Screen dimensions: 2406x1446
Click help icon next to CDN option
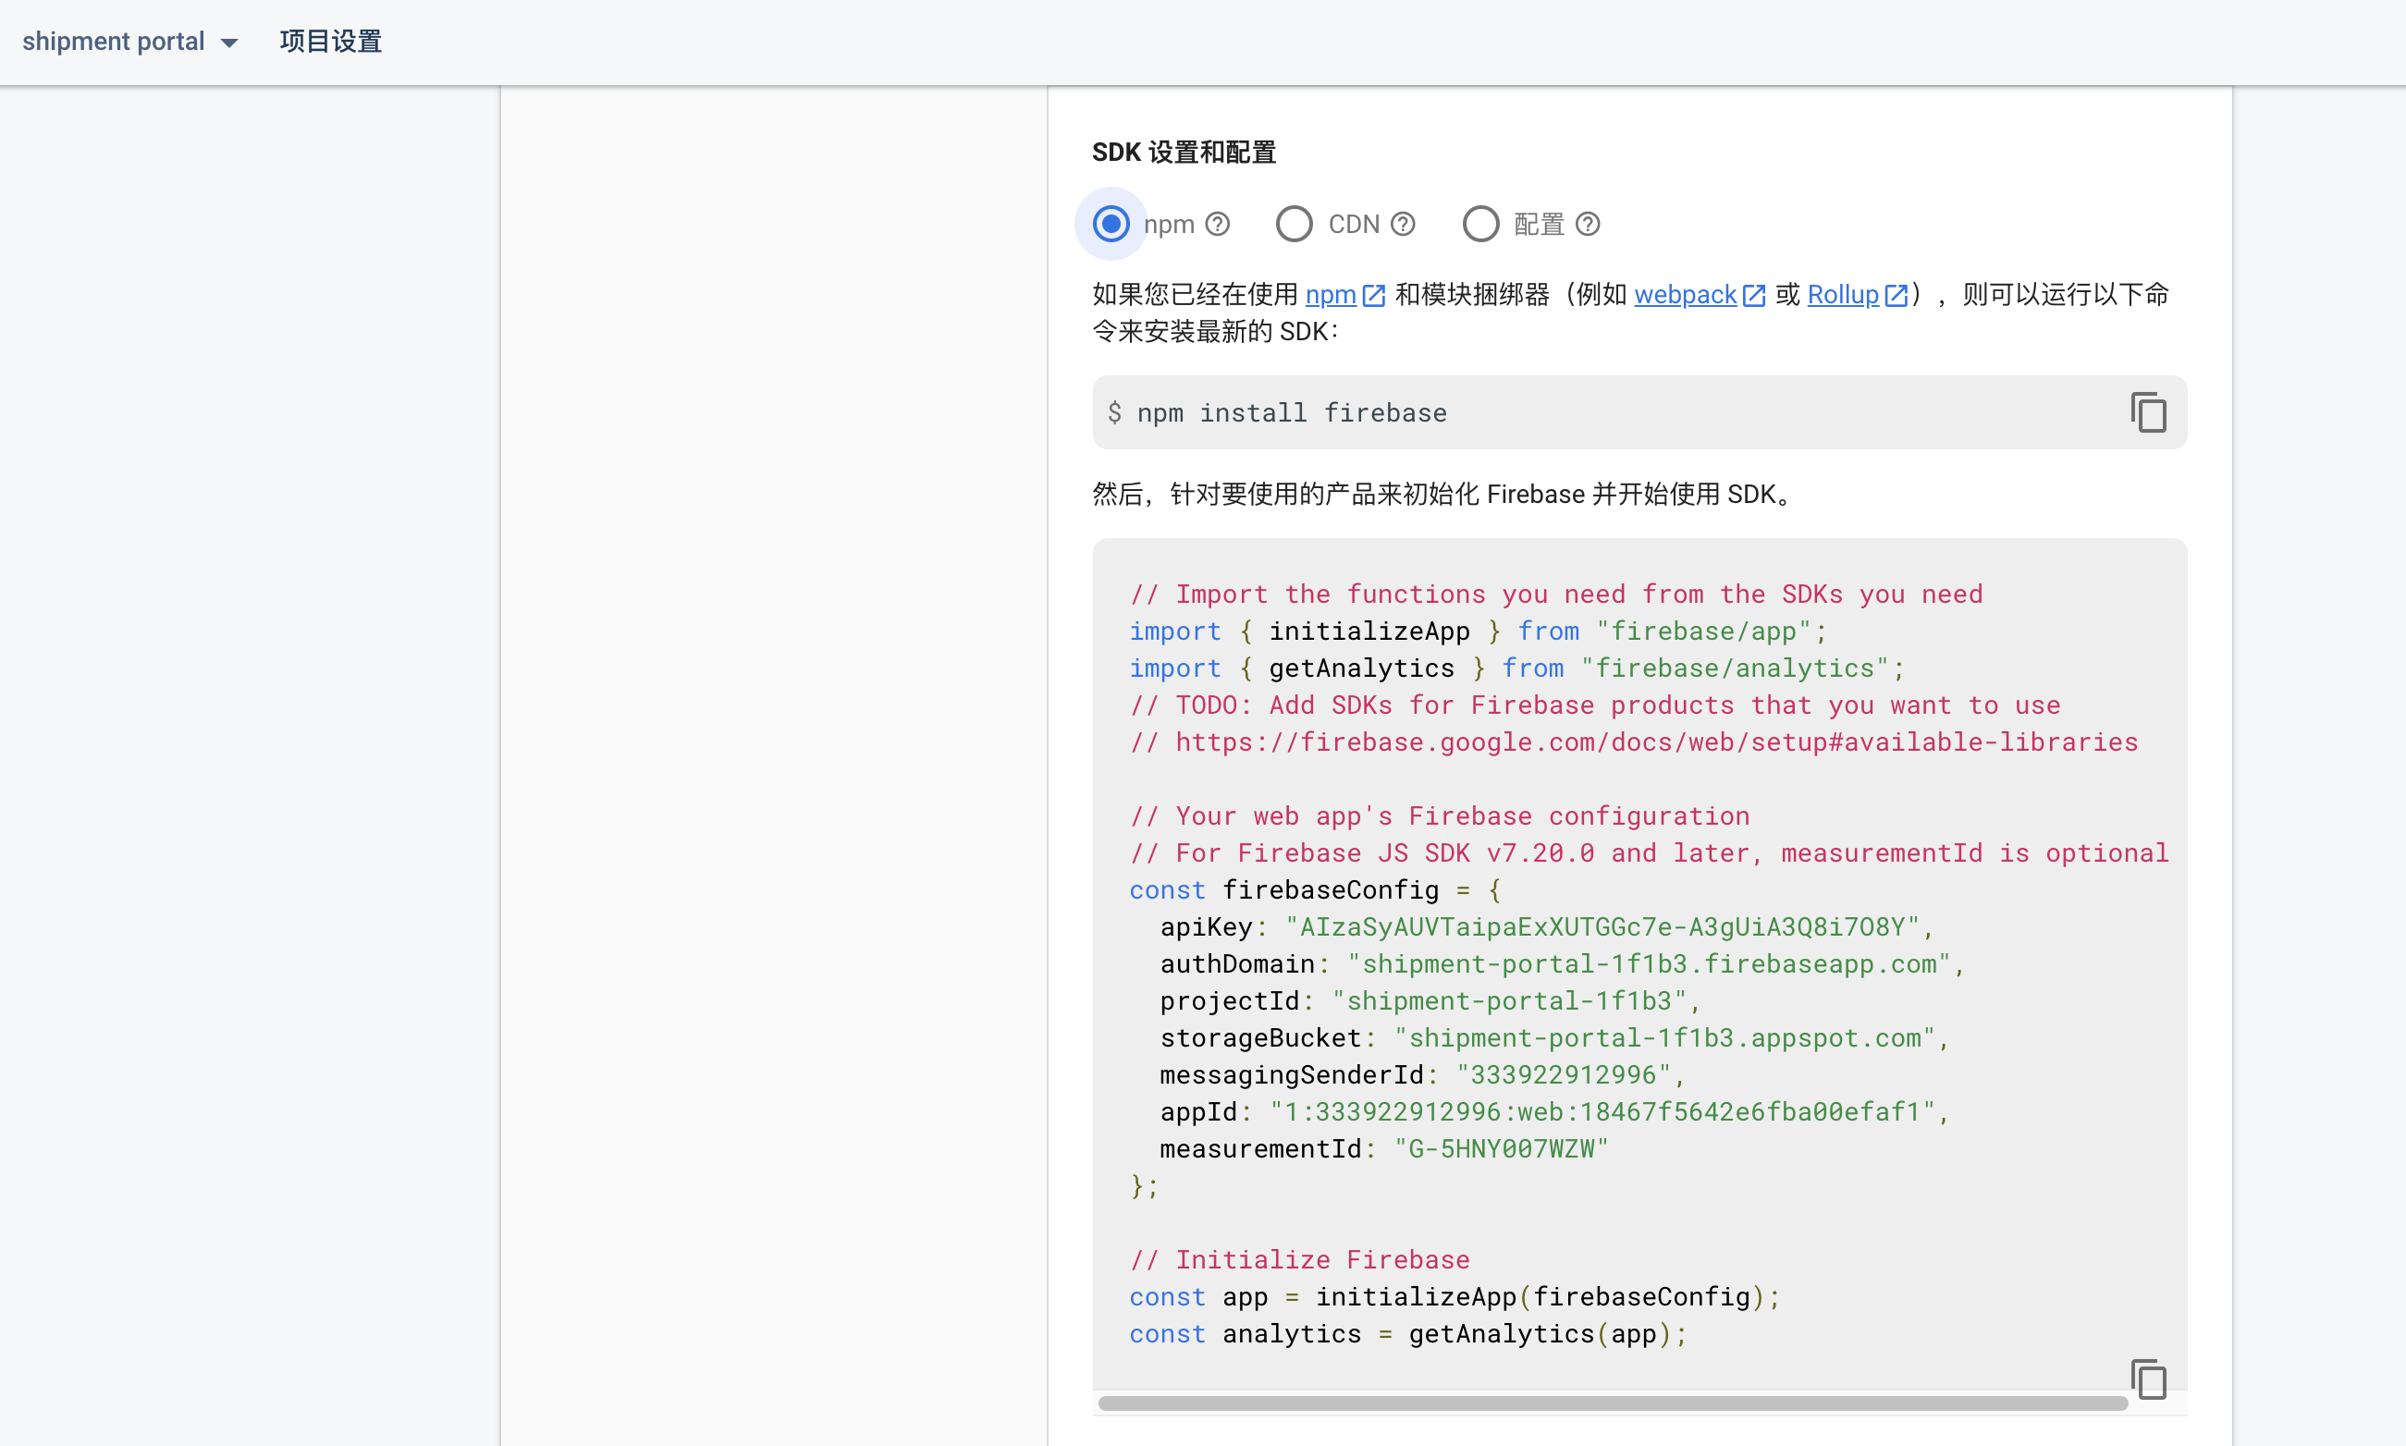pos(1403,224)
